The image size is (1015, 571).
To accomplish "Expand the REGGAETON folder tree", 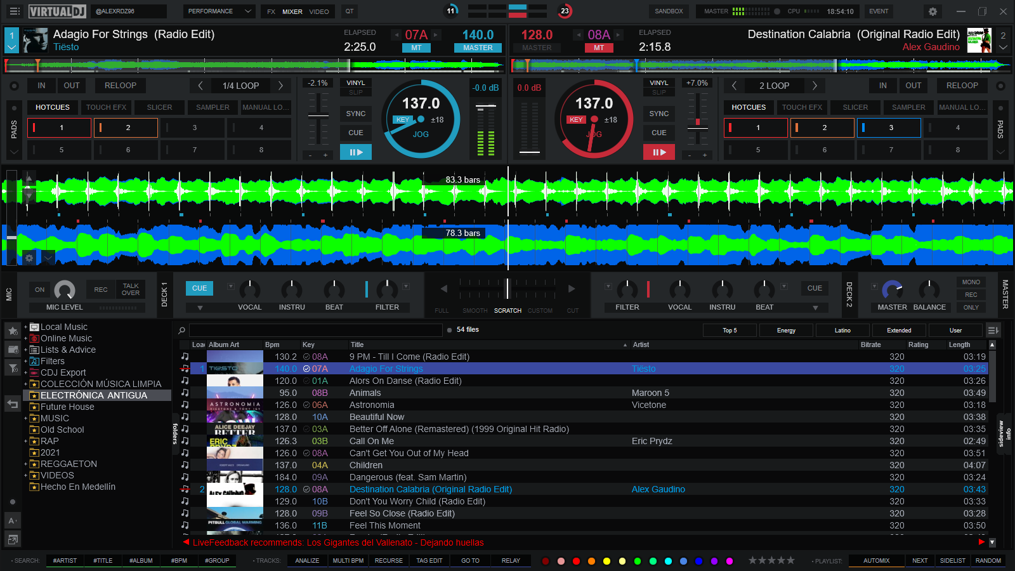I will point(26,464).
